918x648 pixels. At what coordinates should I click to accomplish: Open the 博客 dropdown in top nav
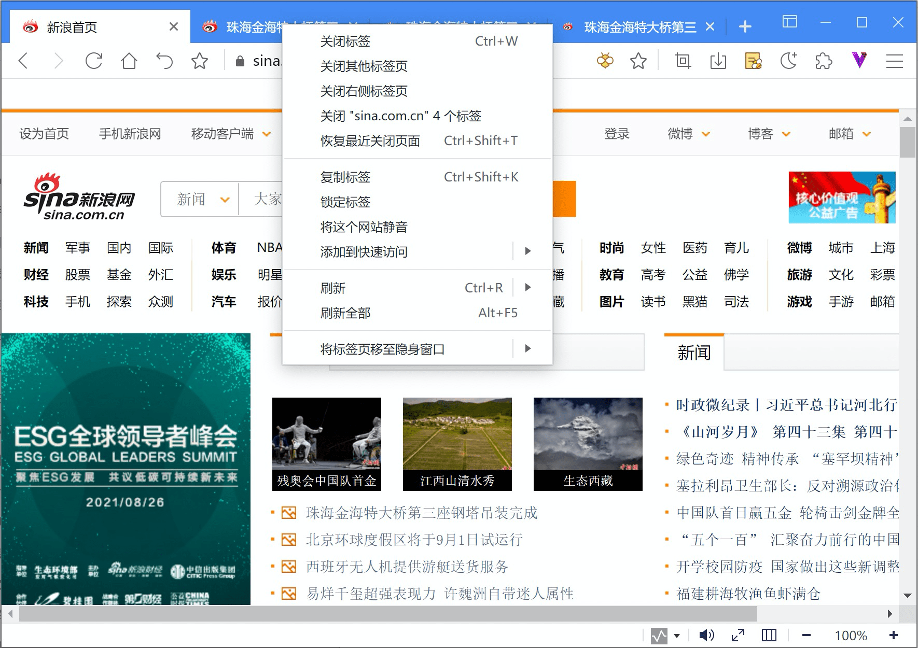(x=769, y=134)
